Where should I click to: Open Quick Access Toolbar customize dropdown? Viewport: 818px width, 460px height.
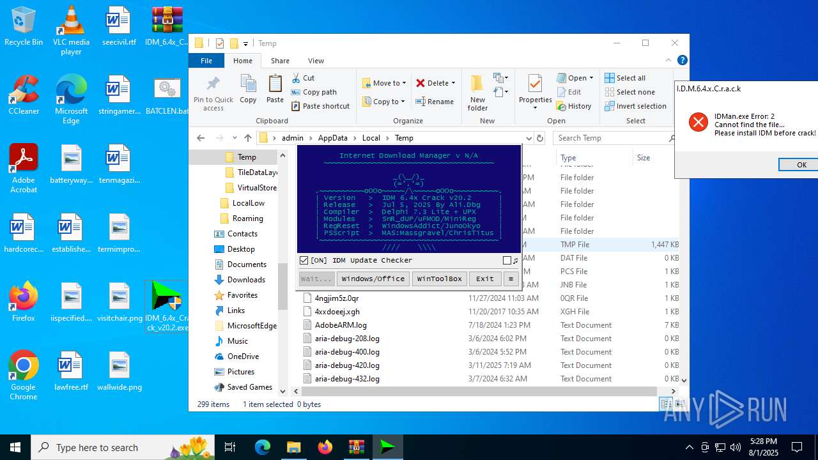[245, 43]
